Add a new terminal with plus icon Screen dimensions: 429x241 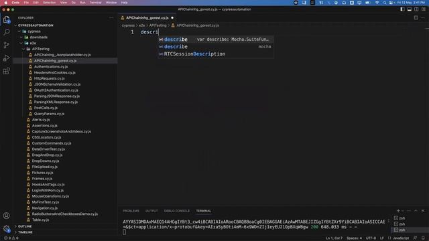tap(398, 211)
